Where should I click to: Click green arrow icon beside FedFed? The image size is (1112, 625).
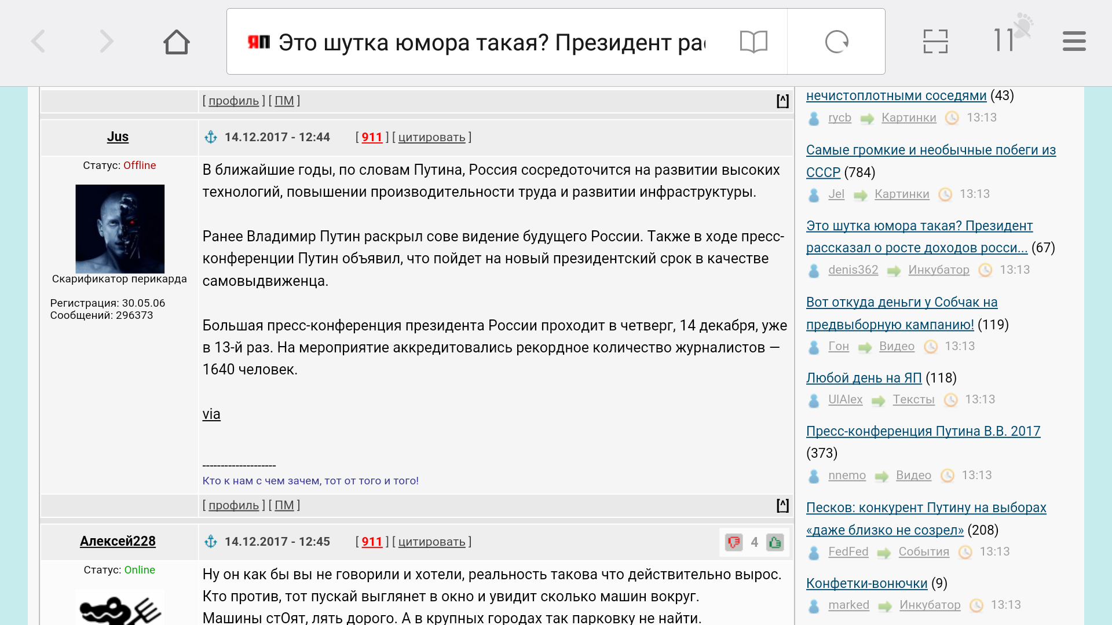(884, 553)
